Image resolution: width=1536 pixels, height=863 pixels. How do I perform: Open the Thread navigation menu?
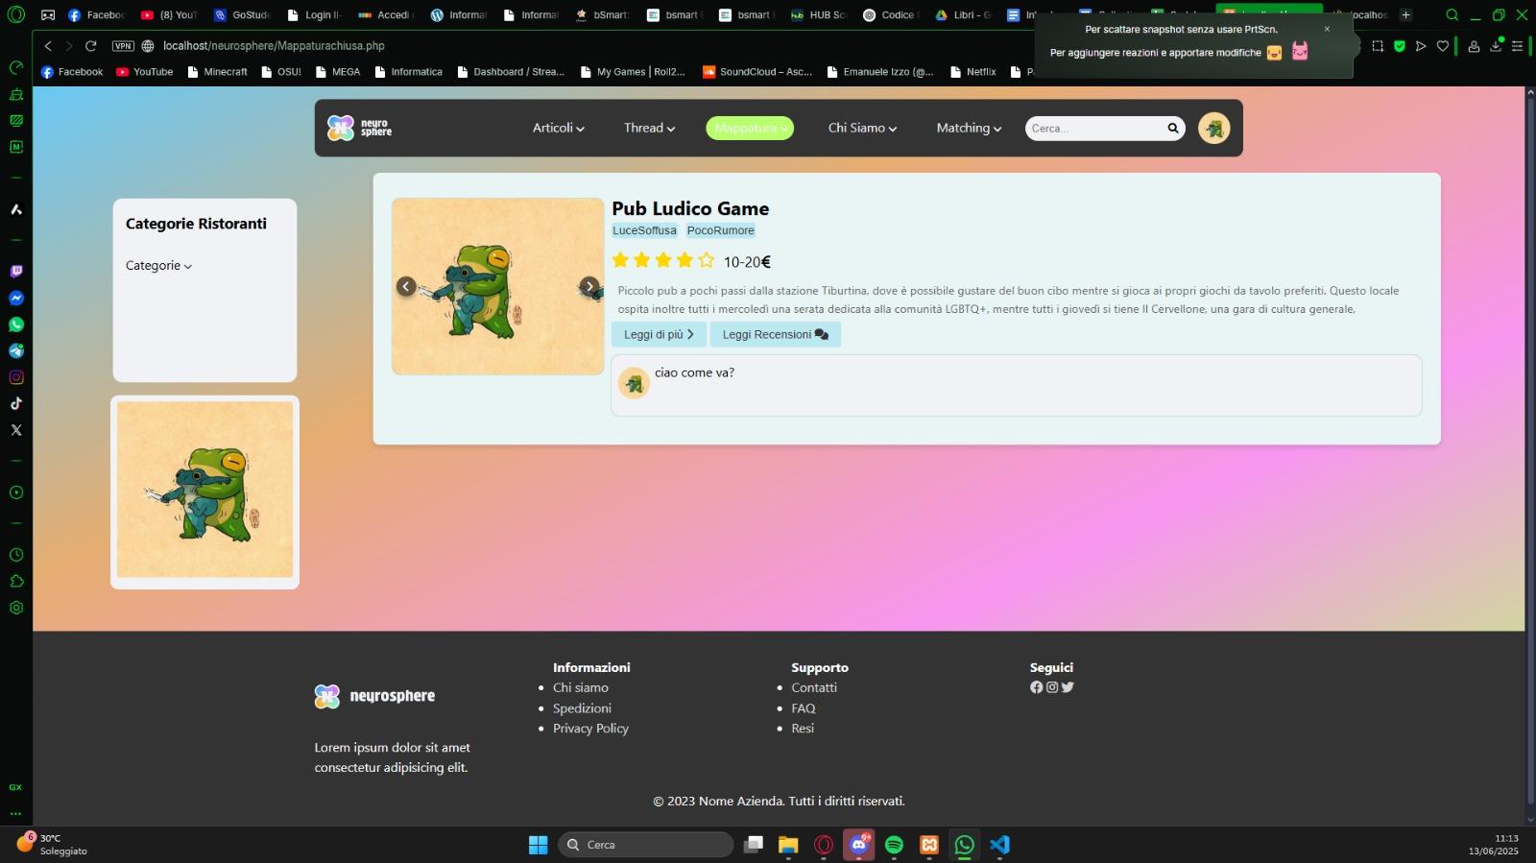pyautogui.click(x=649, y=128)
